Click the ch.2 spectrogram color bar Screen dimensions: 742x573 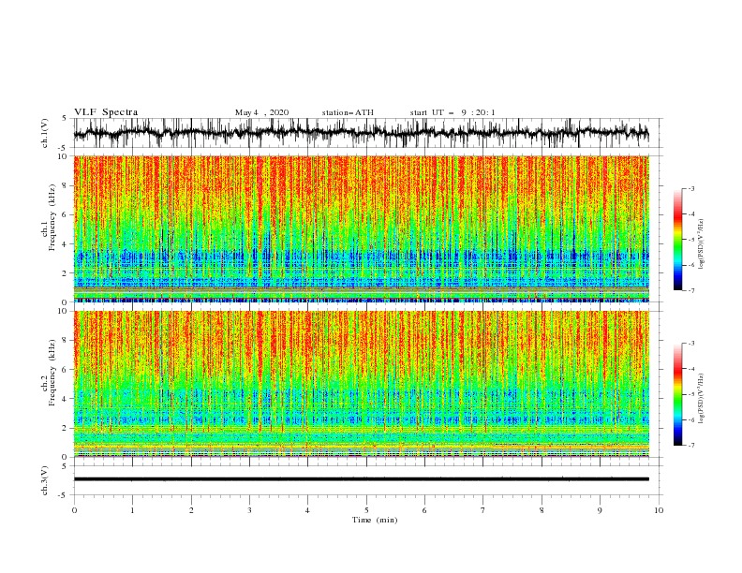677,394
